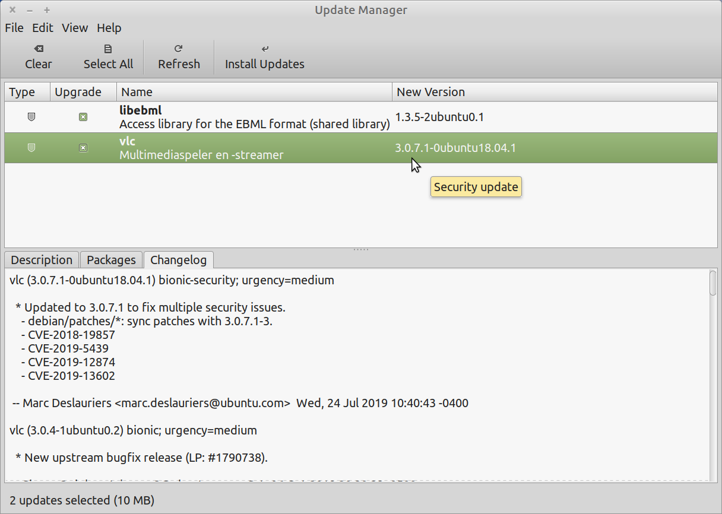The height and width of the screenshot is (514, 722).
Task: Click the Clear toolbar icon
Action: click(x=39, y=49)
